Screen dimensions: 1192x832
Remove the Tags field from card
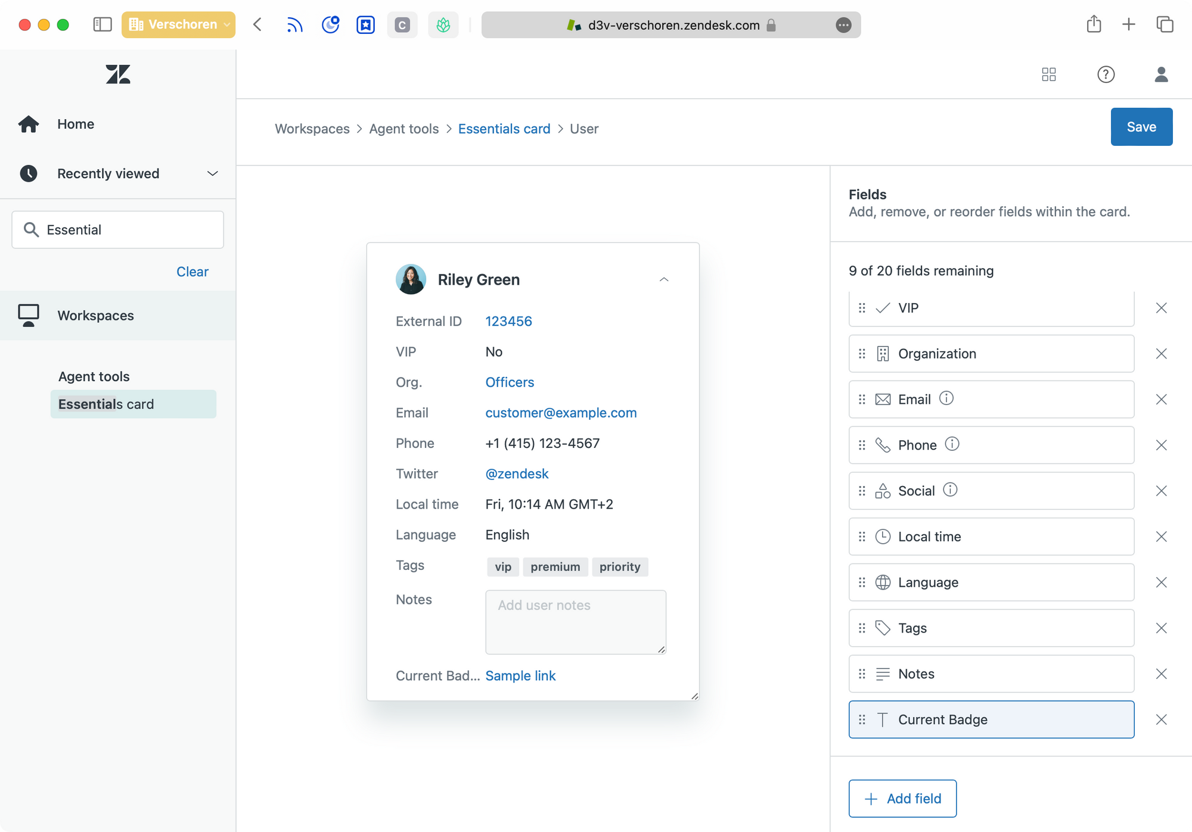1161,628
